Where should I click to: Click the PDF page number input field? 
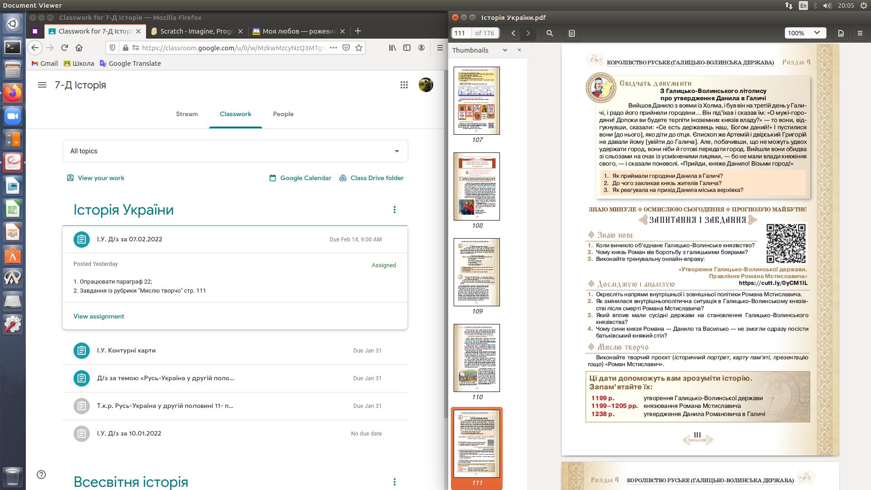pyautogui.click(x=460, y=33)
